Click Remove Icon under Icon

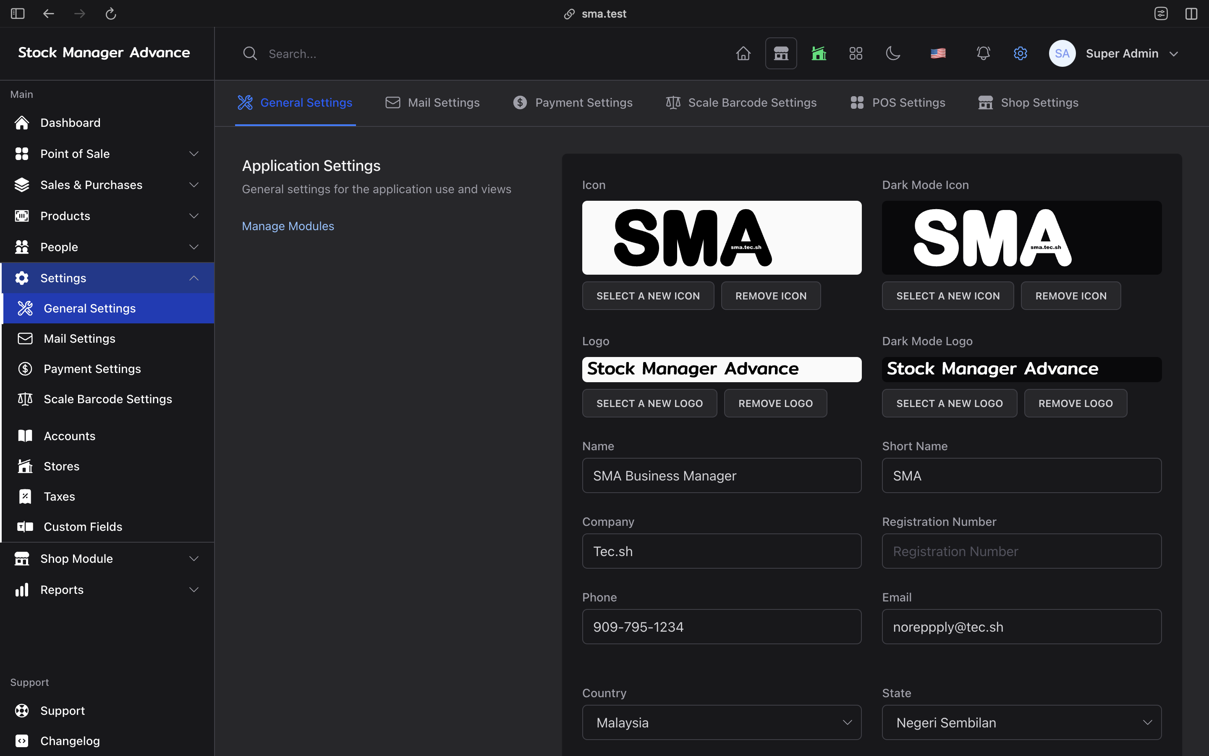tap(771, 296)
